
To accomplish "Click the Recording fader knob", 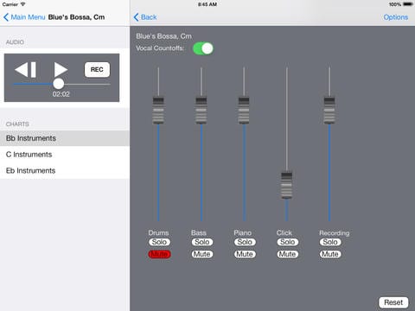I will click(x=329, y=111).
